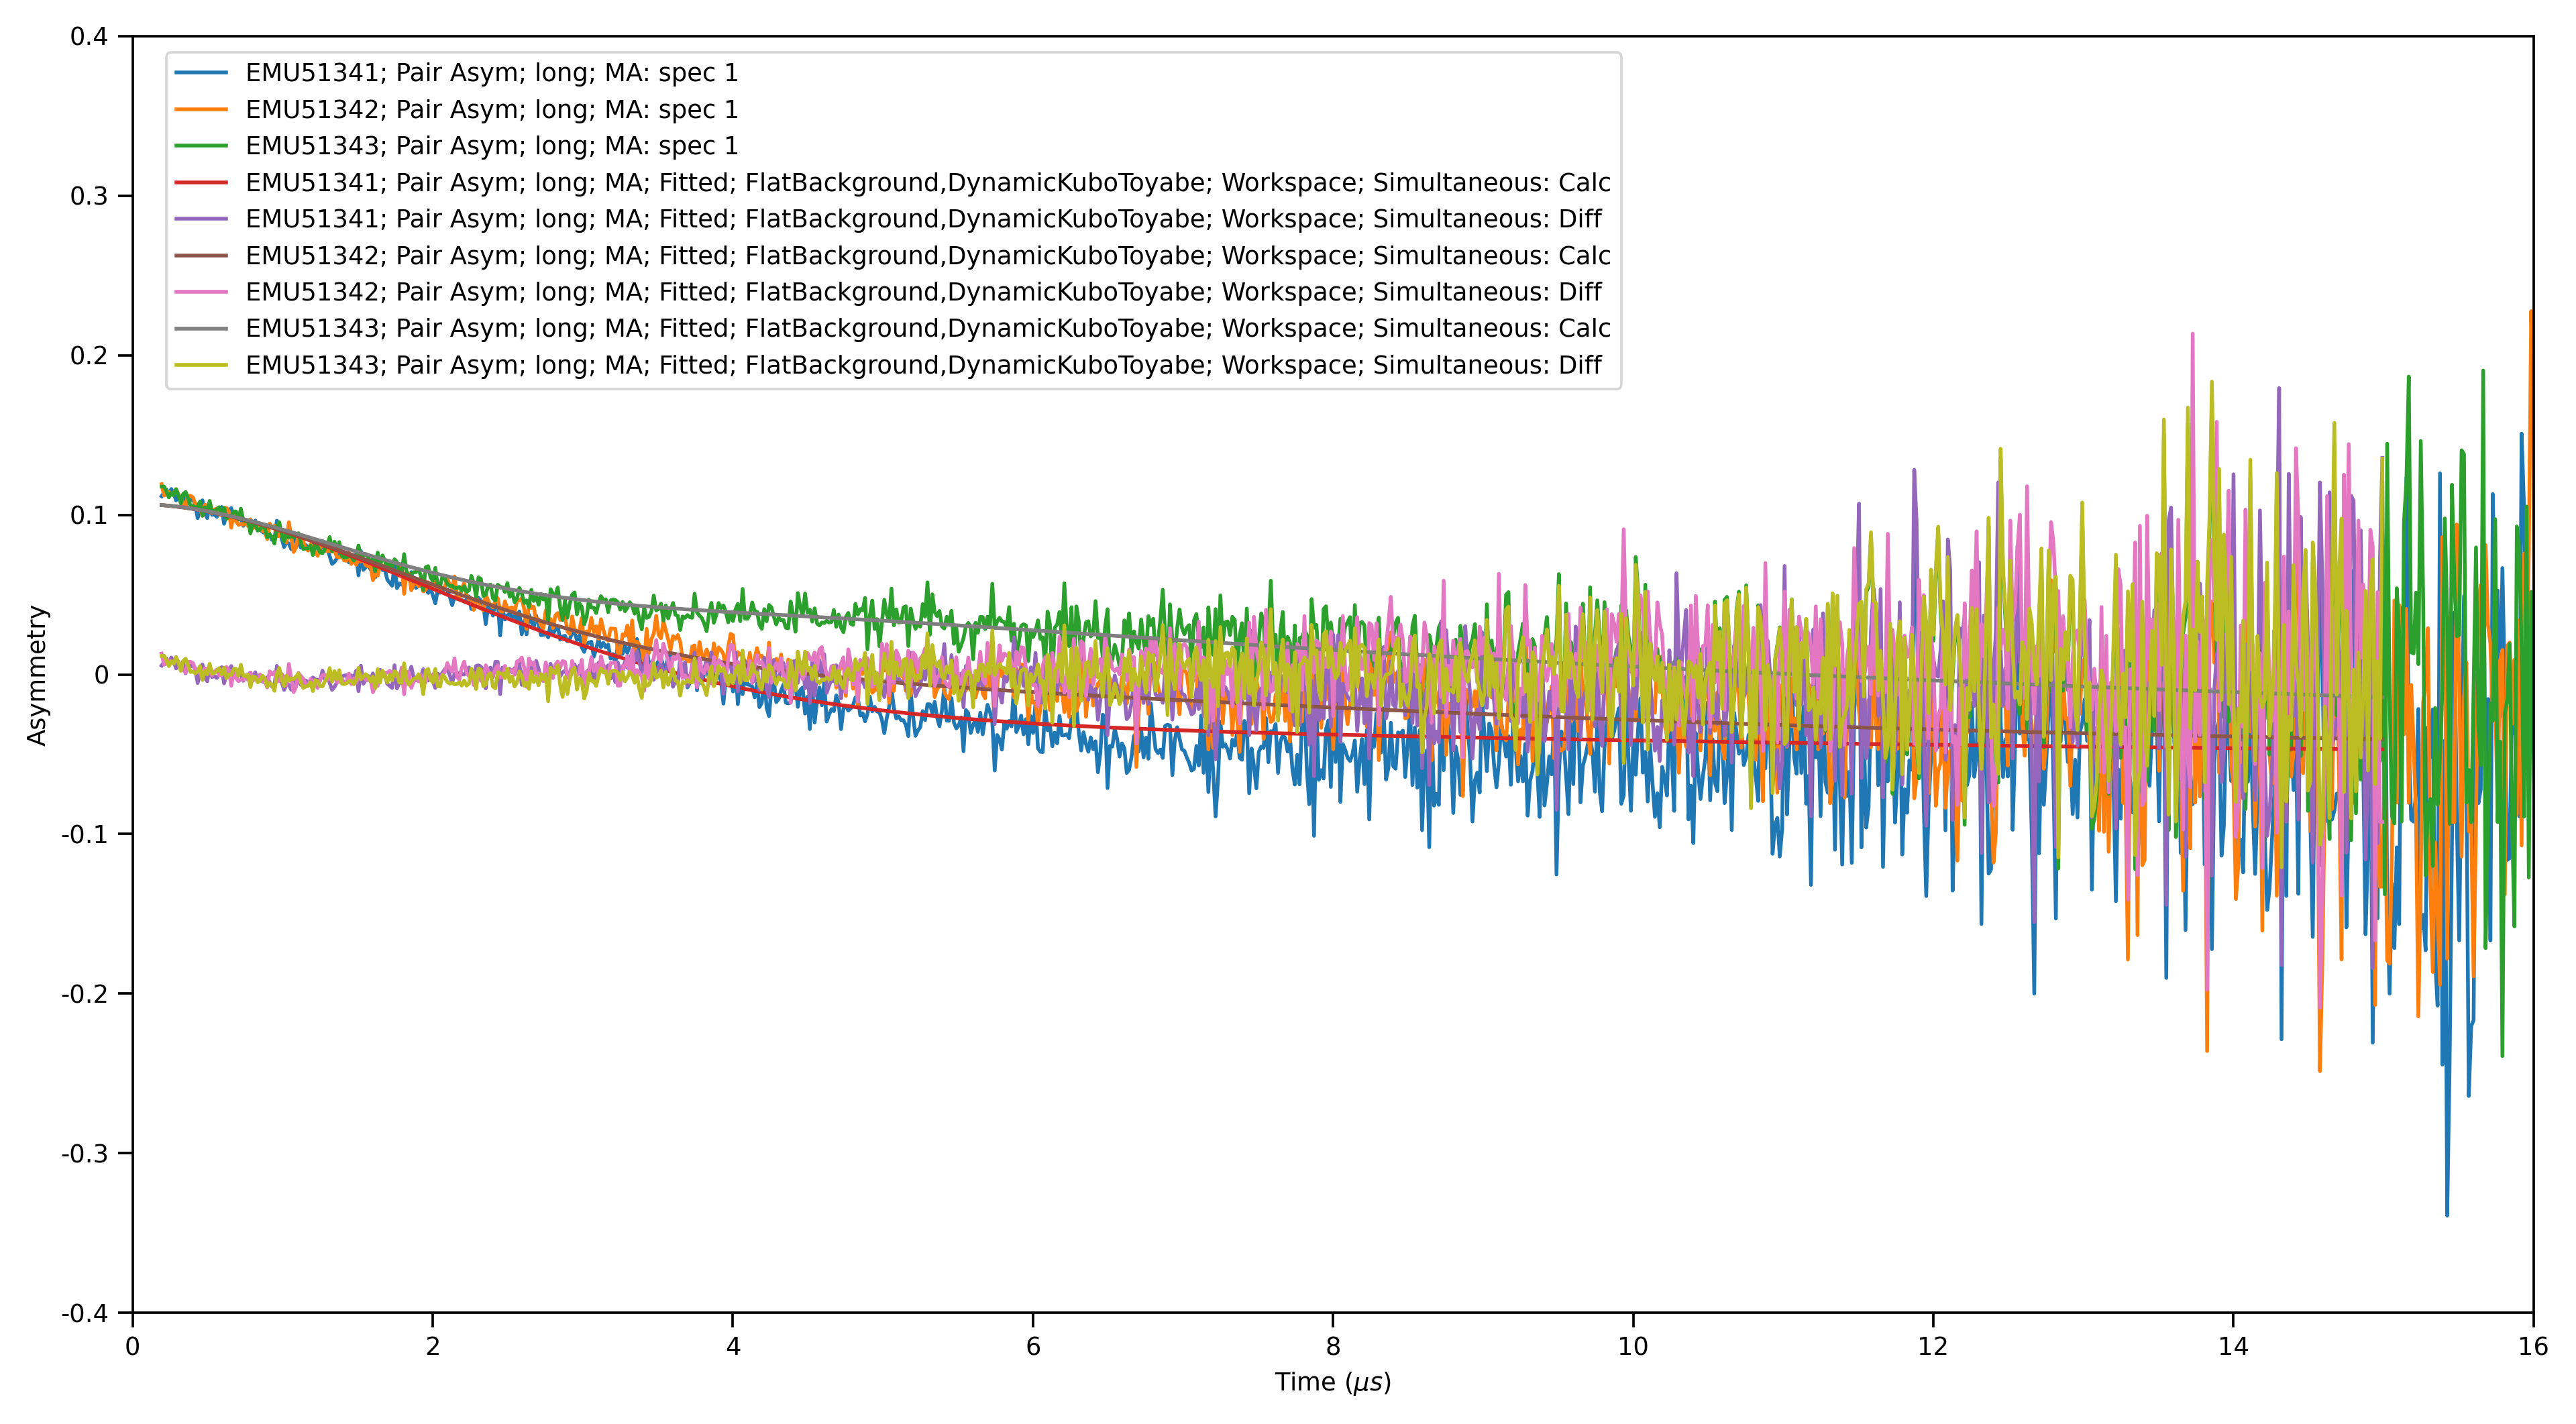Click the olive swatch for EMU51343 Diff

click(x=201, y=365)
